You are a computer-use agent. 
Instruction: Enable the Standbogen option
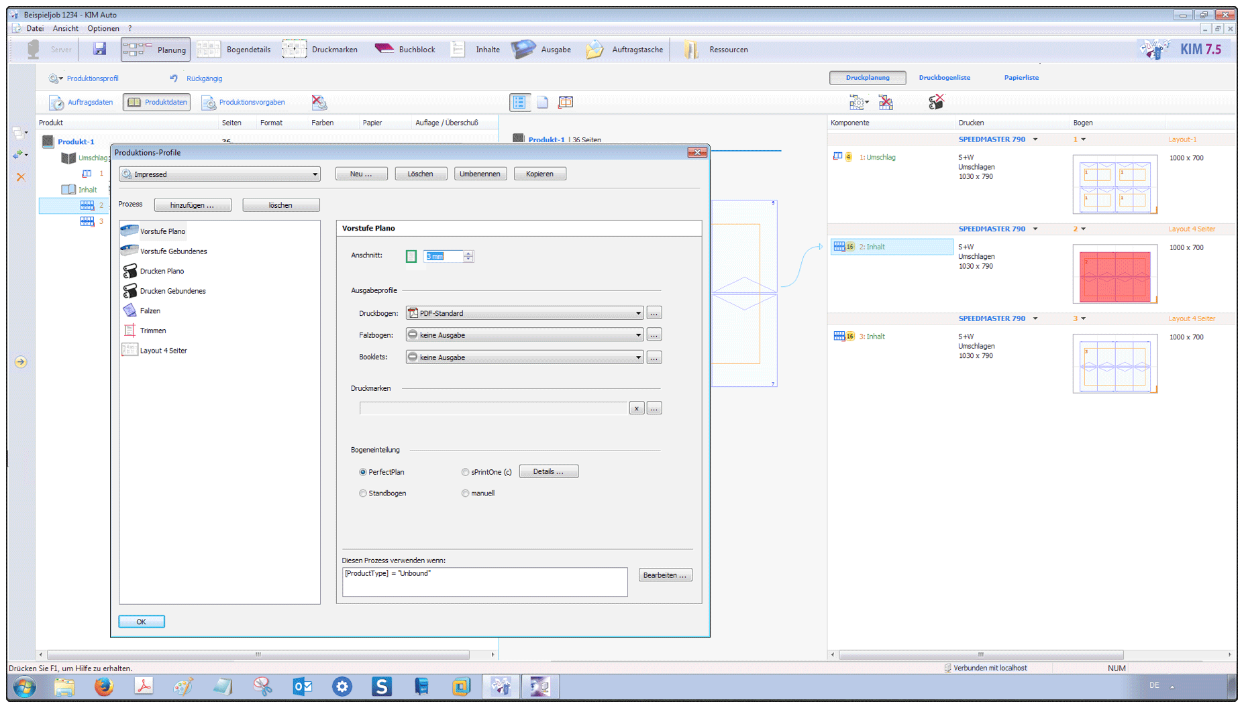363,493
